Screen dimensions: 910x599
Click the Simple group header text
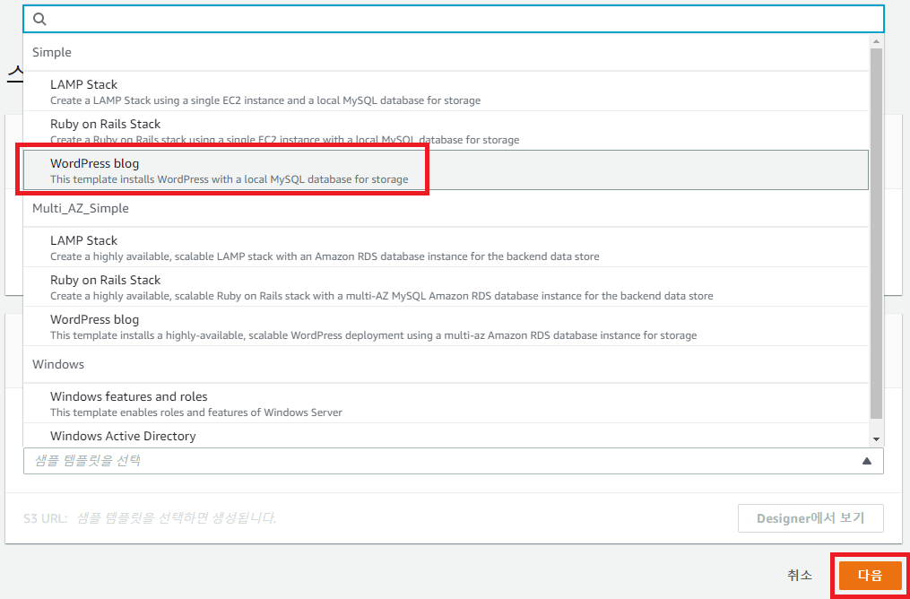coord(52,52)
